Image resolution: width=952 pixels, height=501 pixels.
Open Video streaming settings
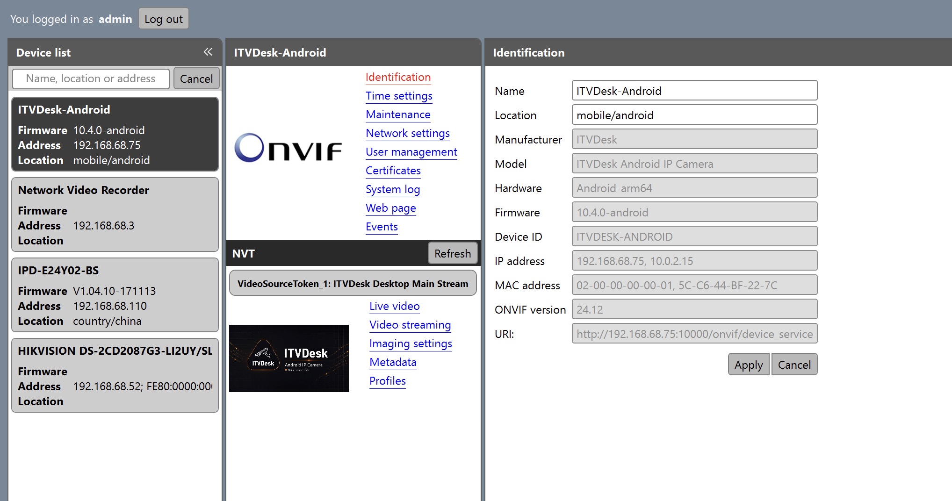point(410,325)
